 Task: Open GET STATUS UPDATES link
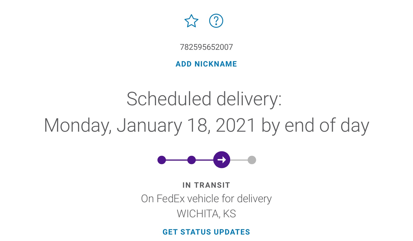tap(206, 232)
